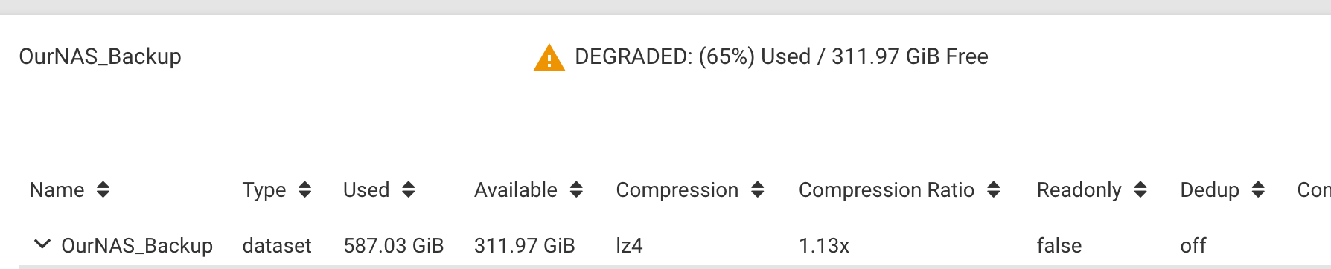This screenshot has width=1331, height=269.
Task: Sort by Name column arrows icon
Action: pyautogui.click(x=103, y=190)
